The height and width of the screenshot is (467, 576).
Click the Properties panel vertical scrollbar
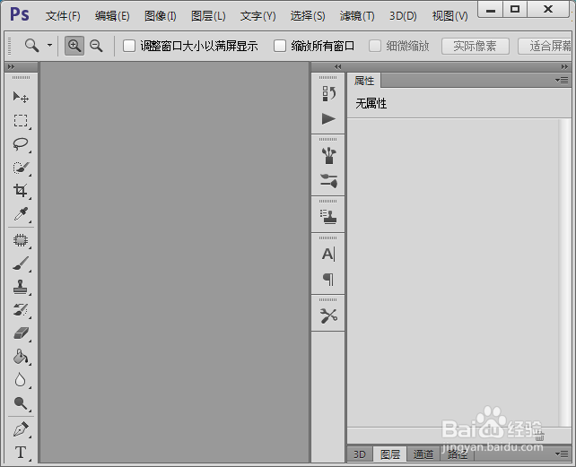click(x=563, y=272)
